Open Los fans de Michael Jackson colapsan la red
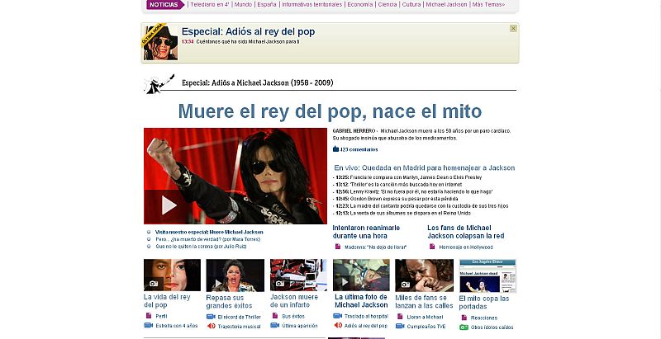The image size is (661, 339). [x=466, y=232]
